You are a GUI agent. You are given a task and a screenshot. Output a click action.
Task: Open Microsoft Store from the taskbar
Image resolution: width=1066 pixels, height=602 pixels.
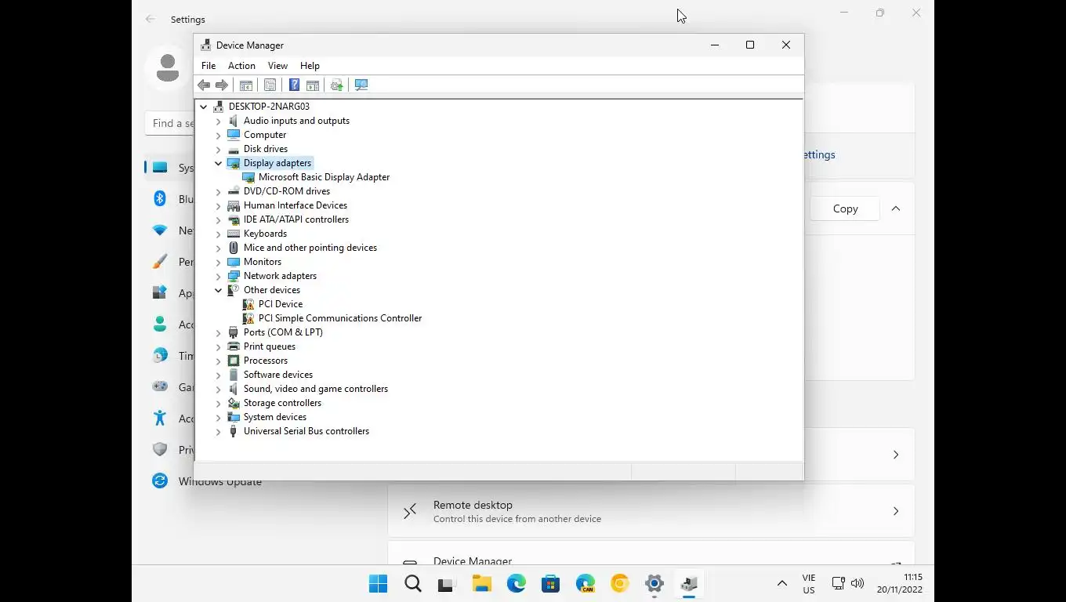(x=550, y=583)
